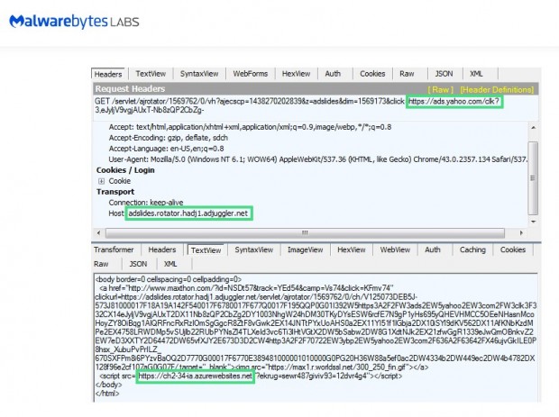
Task: Switch to the upper panel Auth tab
Action: pos(333,74)
